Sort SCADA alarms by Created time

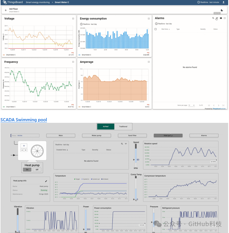coord(62,150)
